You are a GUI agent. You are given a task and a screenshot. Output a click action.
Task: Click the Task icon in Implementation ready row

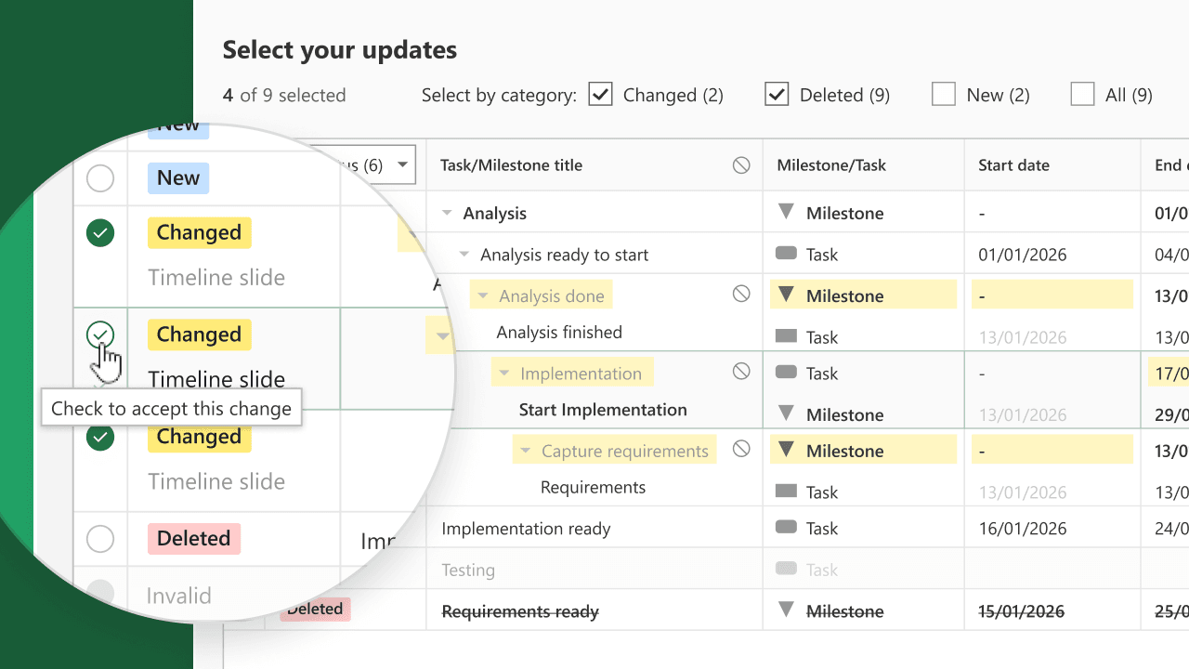point(786,527)
